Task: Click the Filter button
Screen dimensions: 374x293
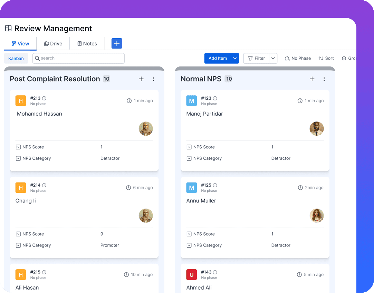Action: (x=256, y=58)
